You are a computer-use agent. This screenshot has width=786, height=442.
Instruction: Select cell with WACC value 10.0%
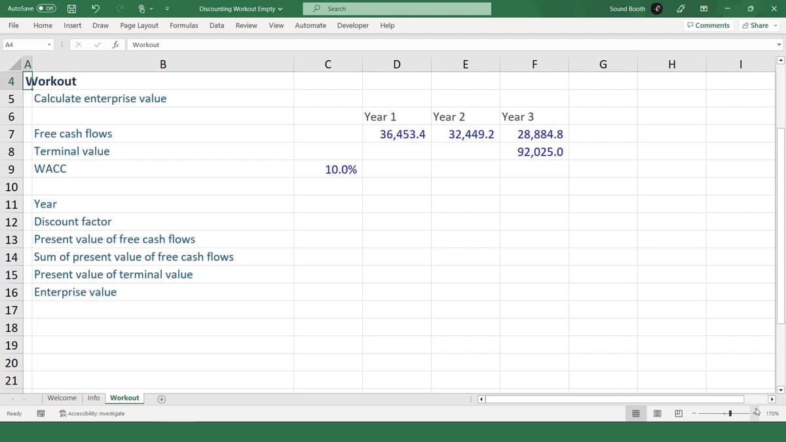pyautogui.click(x=327, y=169)
